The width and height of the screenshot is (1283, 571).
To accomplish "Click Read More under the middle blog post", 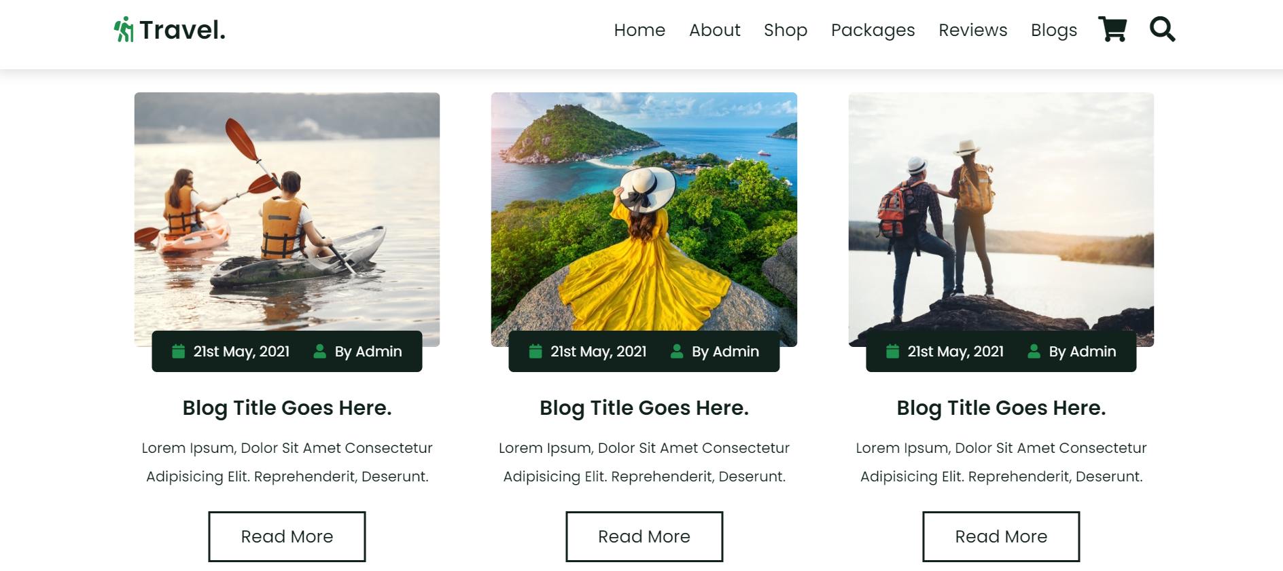I will pos(644,536).
